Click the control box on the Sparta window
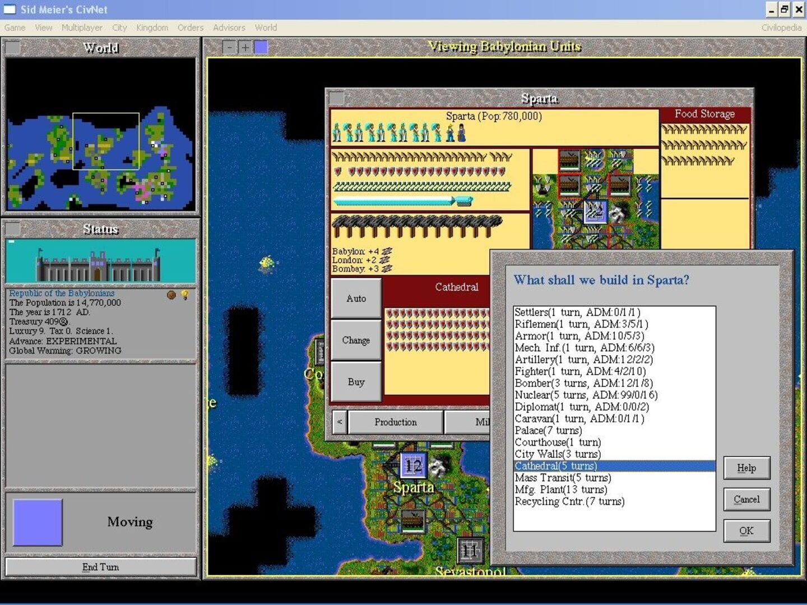 tap(337, 96)
